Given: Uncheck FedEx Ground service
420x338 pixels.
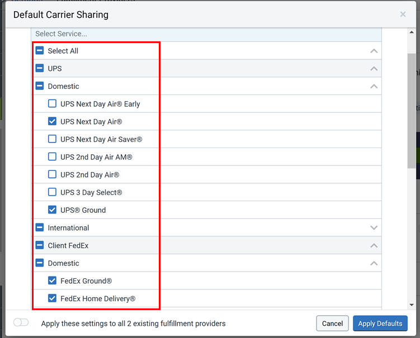Looking at the screenshot, I should coord(52,281).
